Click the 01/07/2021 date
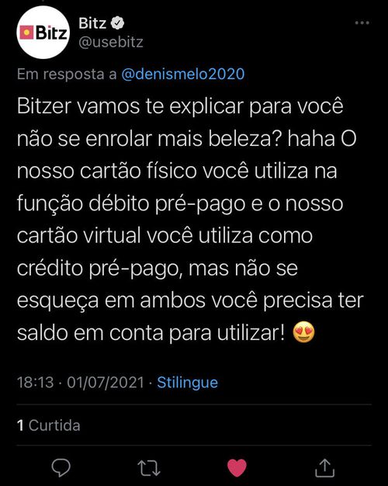Image resolution: width=388 pixels, height=486 pixels. [x=106, y=382]
